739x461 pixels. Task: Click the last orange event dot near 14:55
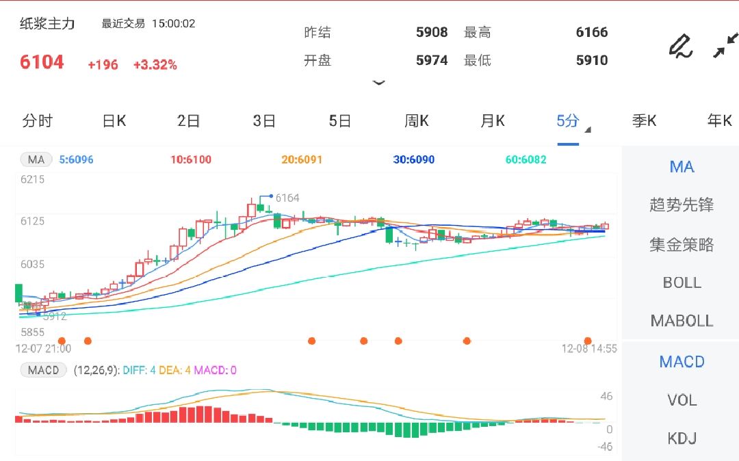pos(588,341)
